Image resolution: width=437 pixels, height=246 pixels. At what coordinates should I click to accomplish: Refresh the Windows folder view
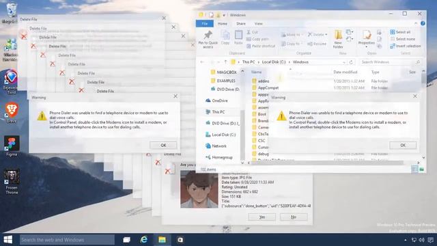coord(351,62)
